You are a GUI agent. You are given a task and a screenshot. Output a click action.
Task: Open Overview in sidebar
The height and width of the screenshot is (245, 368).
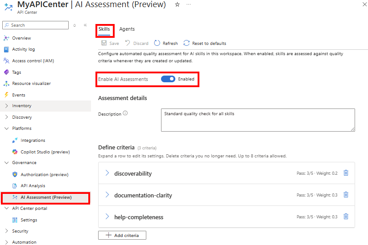pyautogui.click(x=21, y=38)
